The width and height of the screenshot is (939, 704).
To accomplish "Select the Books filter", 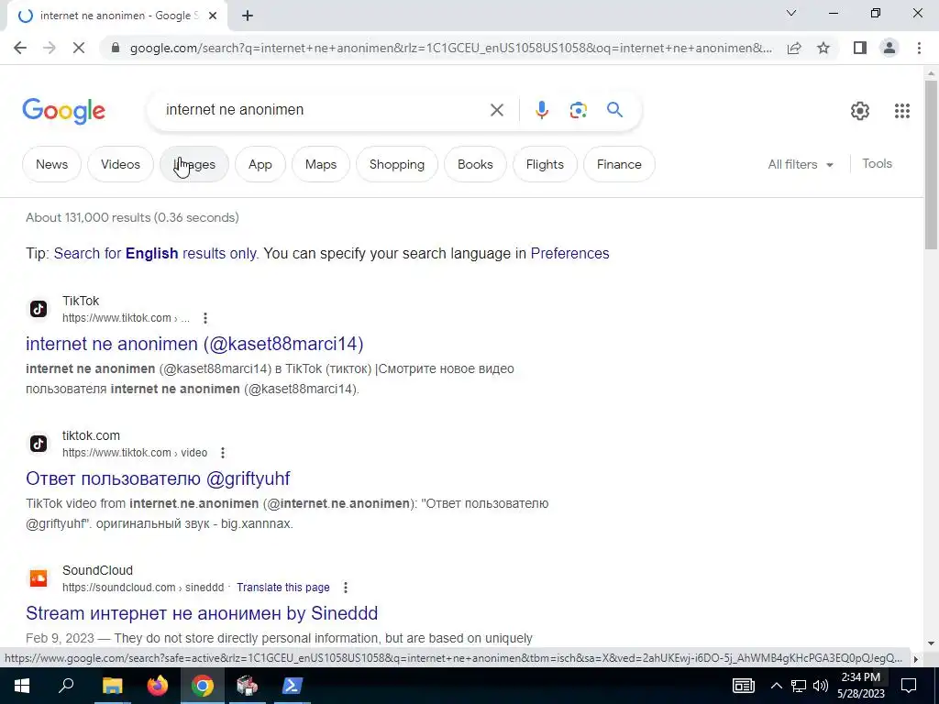I will coord(476,164).
